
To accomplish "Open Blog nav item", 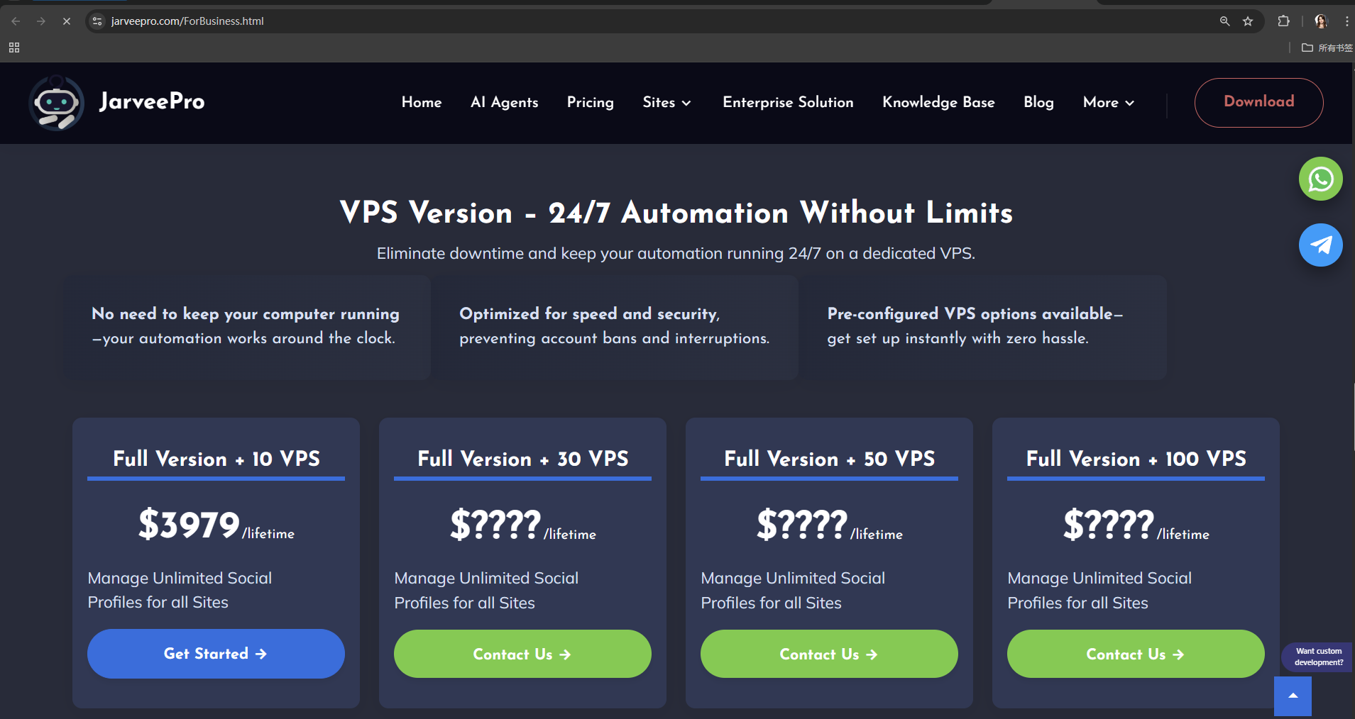I will (1038, 102).
